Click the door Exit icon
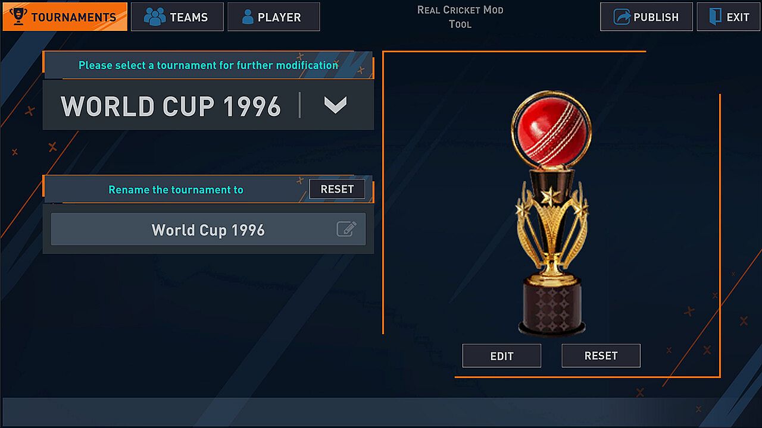 715,17
